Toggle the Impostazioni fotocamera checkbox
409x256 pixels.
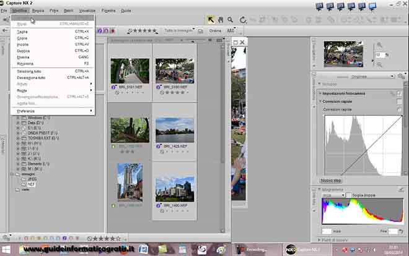tap(399, 93)
